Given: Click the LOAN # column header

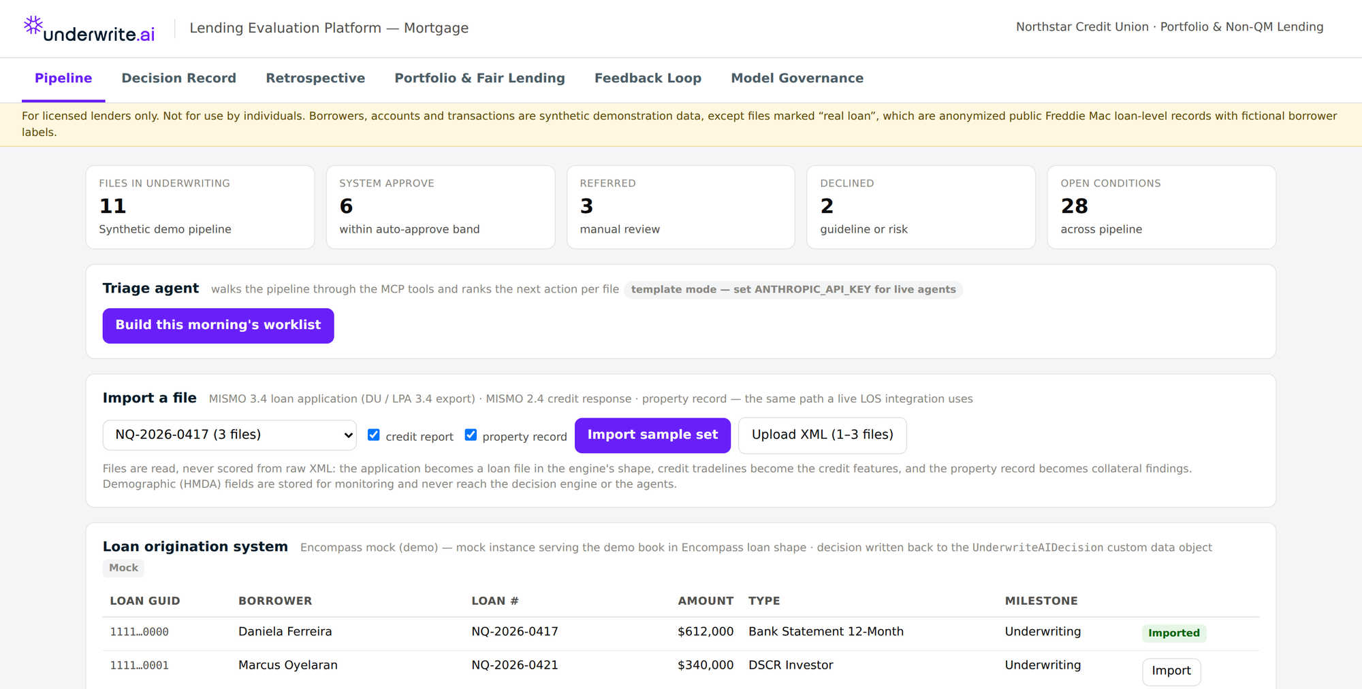Looking at the screenshot, I should point(495,601).
